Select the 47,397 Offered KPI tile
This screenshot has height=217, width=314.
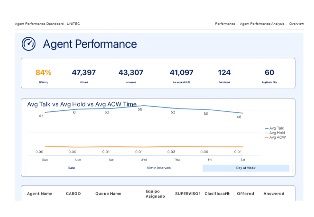84,73
